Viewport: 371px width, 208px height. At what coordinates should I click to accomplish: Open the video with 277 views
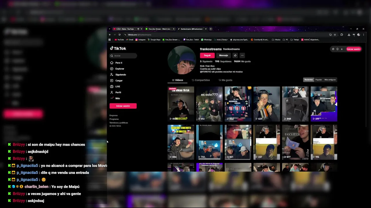[x=295, y=142]
